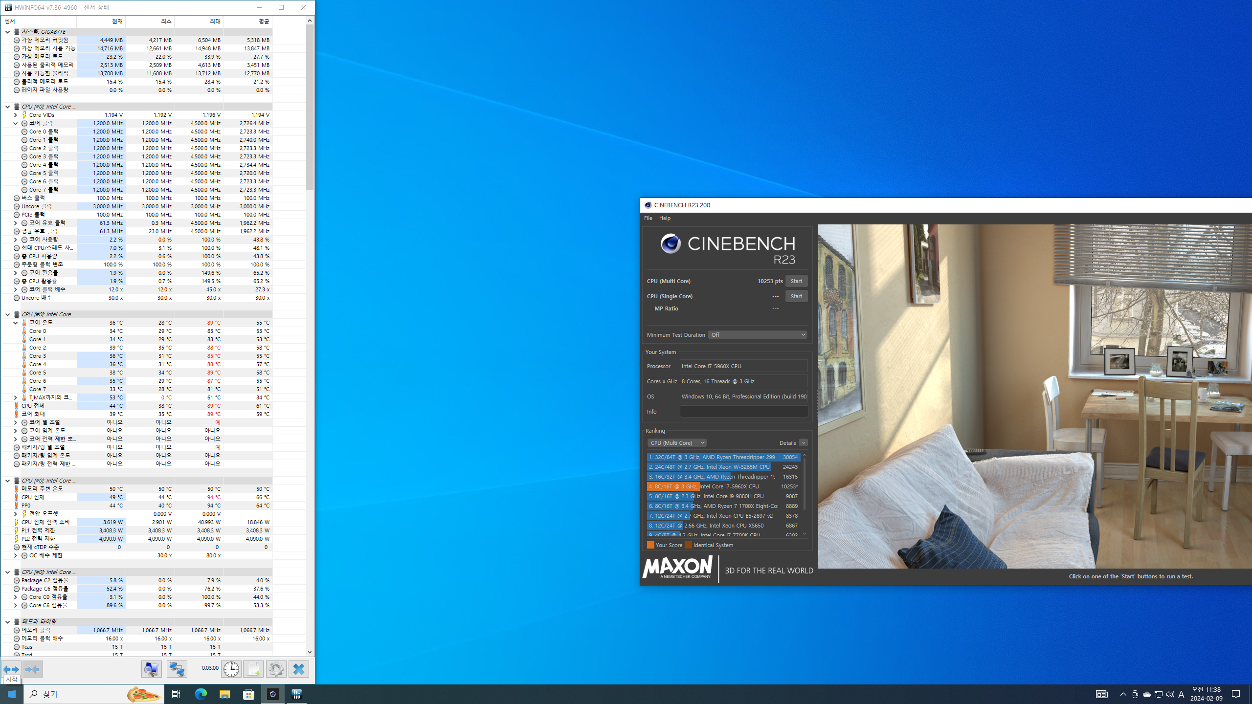Start the CPU (Multi Core) test
This screenshot has height=704, width=1252.
(796, 281)
